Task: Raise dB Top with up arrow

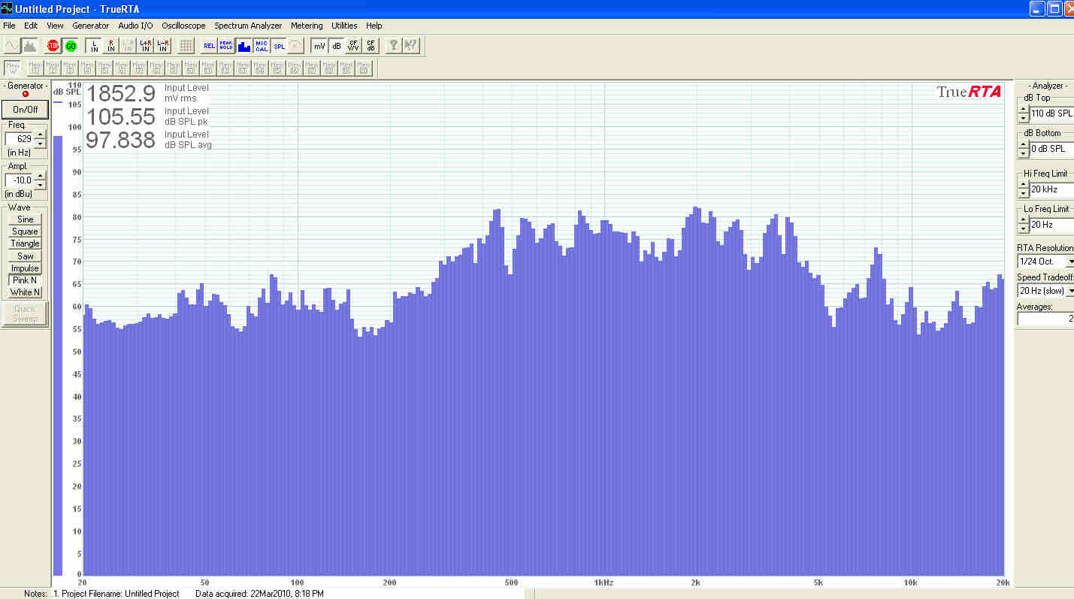Action: click(1023, 109)
